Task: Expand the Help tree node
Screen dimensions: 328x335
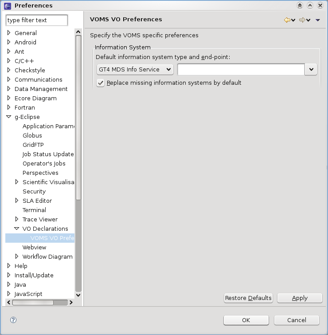Action: [9, 266]
